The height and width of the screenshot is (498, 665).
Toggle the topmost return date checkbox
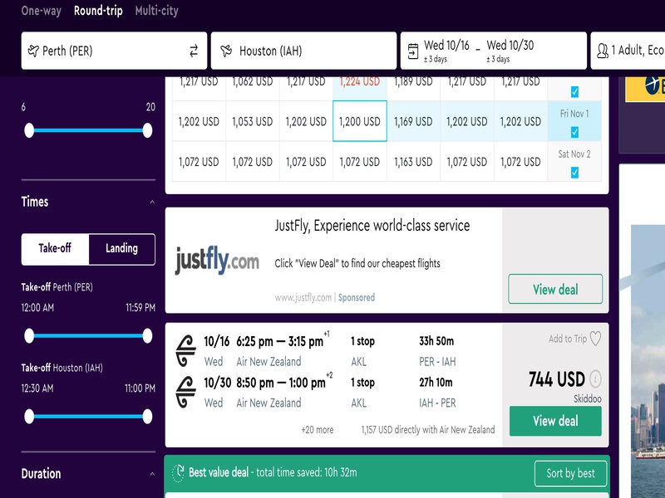574,91
